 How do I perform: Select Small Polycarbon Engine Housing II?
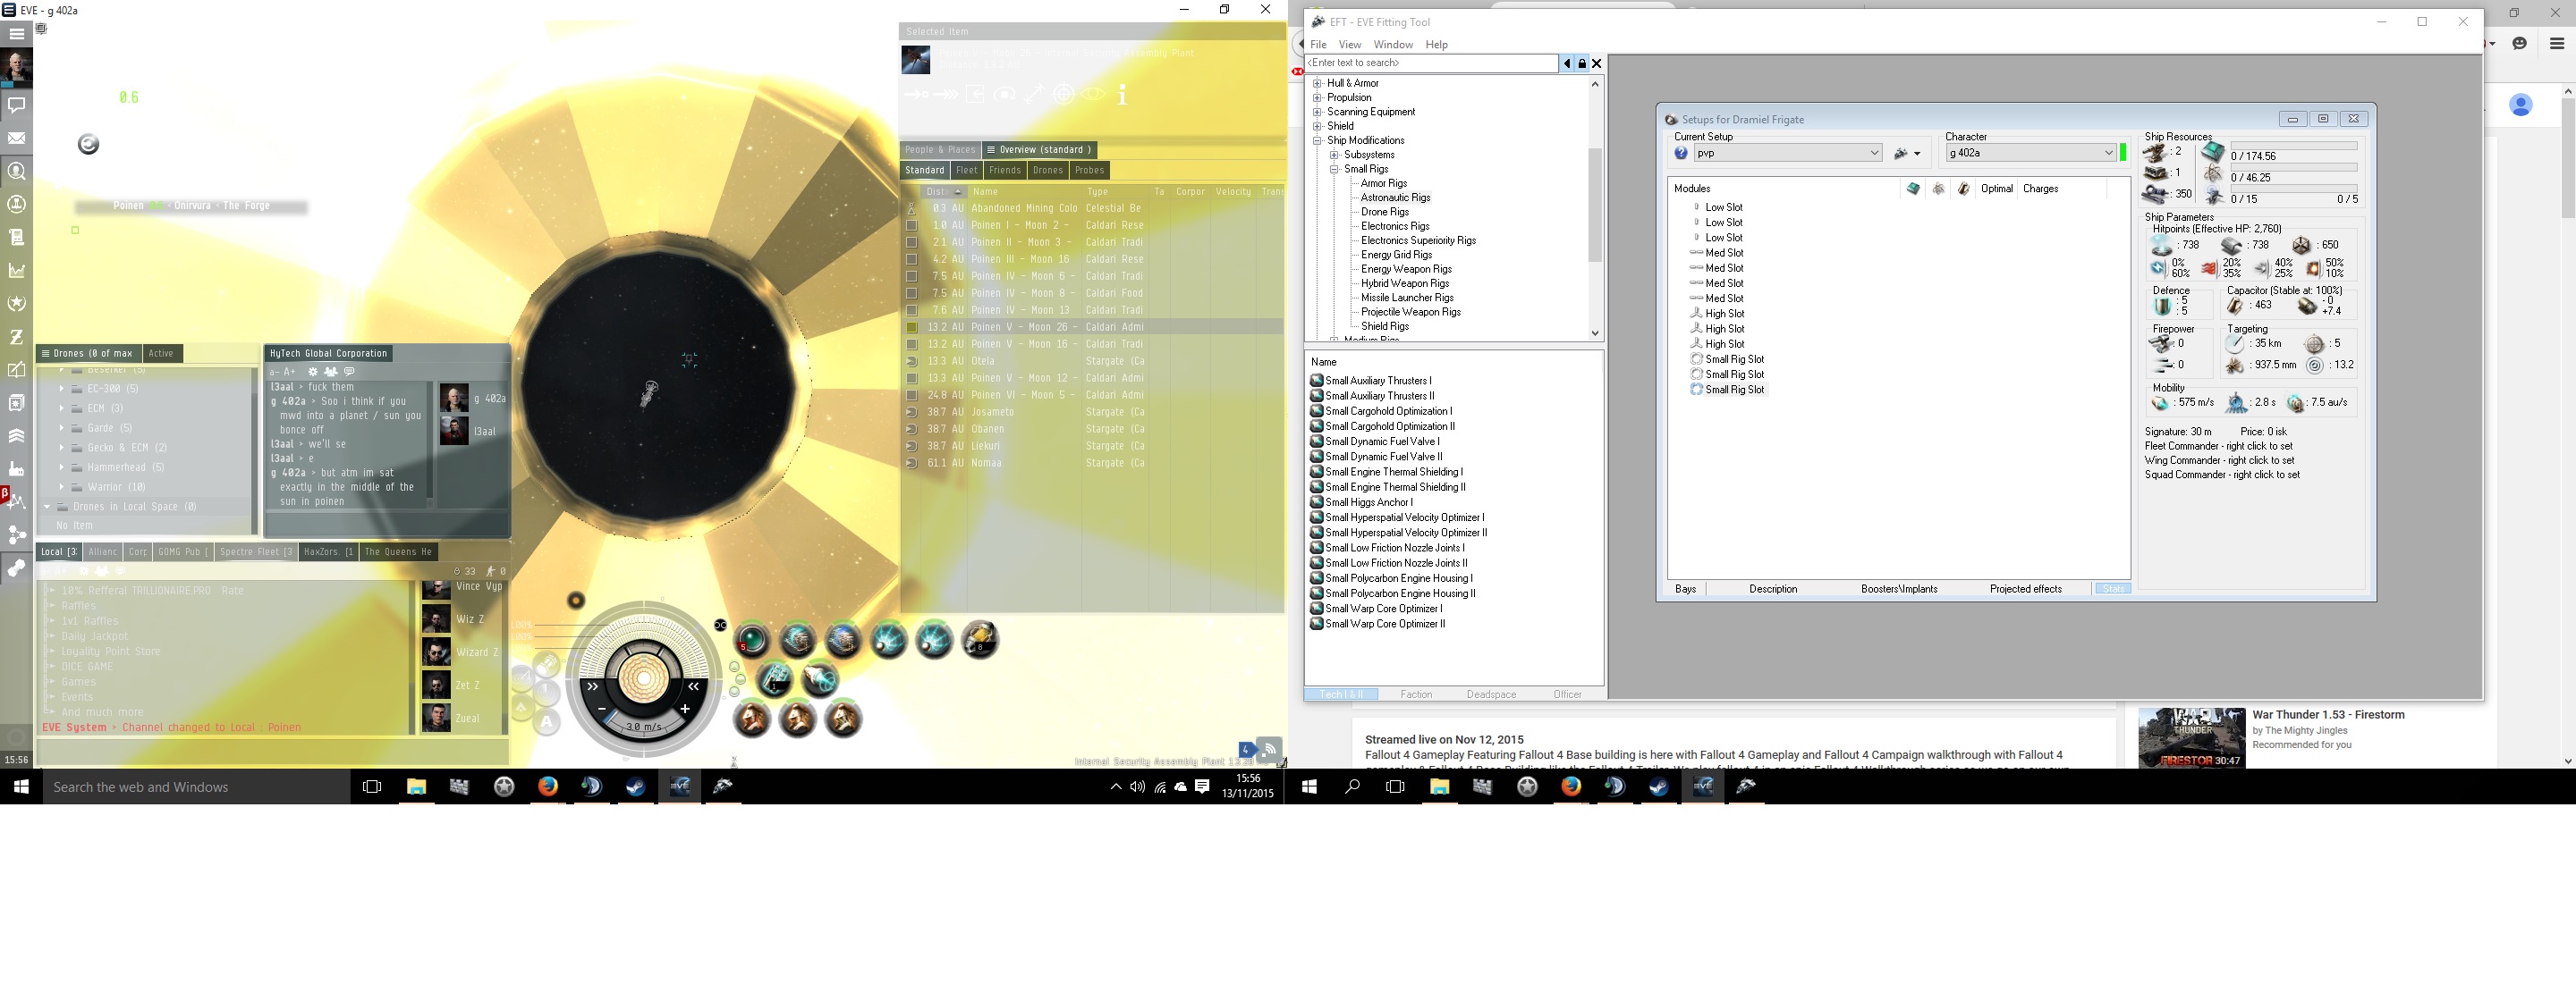point(1399,593)
